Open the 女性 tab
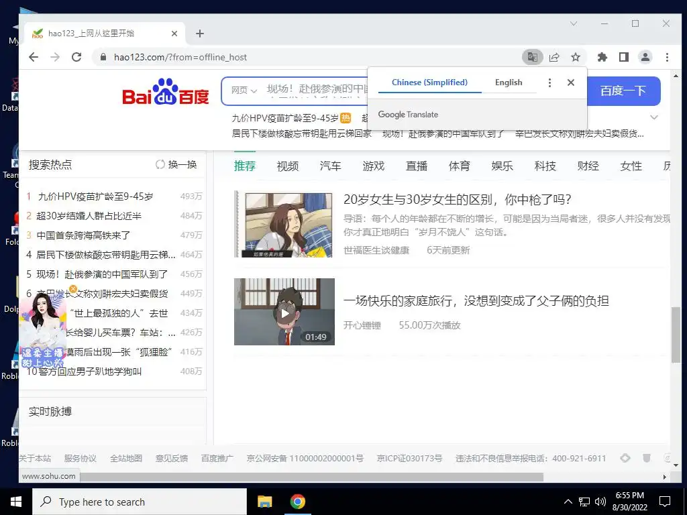Screen dimensions: 687x515 click(x=631, y=166)
